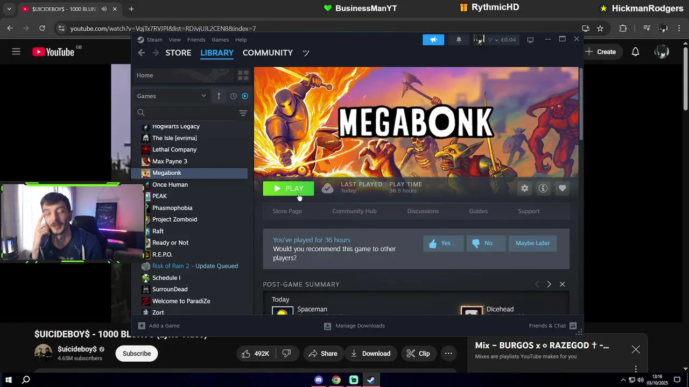Open Megabonk Community Hub link
Screen dimensions: 689x387
point(354,211)
